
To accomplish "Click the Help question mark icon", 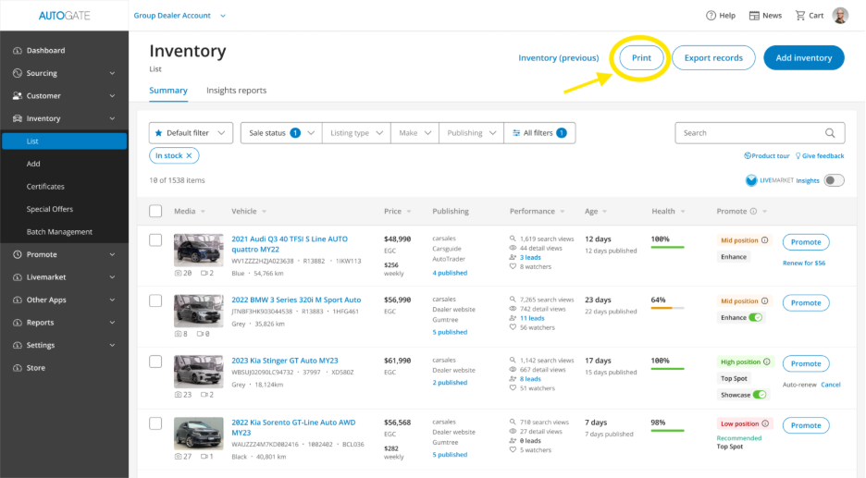I will pos(711,16).
